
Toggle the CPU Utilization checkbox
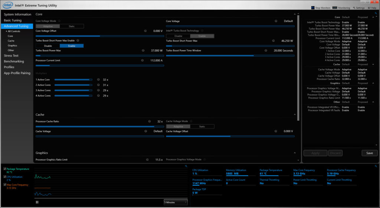(5, 177)
